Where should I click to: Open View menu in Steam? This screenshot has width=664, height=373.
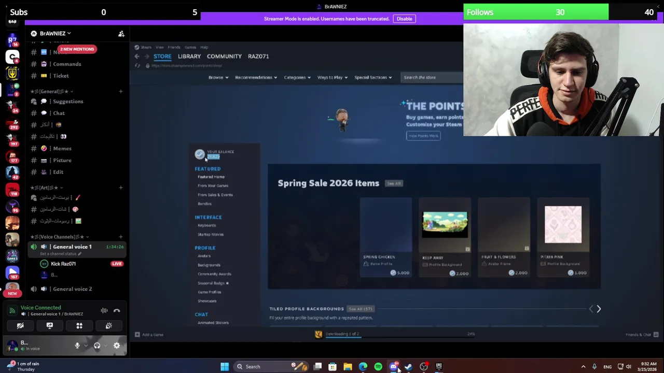pyautogui.click(x=160, y=47)
